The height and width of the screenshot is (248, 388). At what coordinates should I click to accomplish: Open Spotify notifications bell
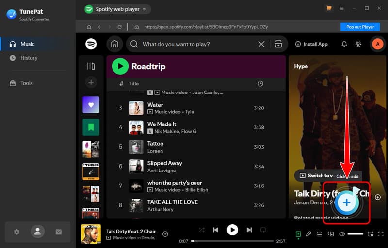[x=344, y=44]
